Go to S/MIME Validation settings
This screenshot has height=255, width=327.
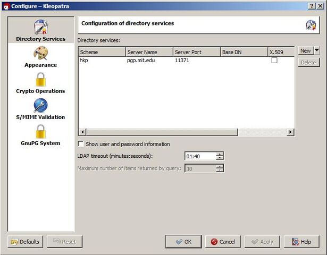tap(40, 109)
